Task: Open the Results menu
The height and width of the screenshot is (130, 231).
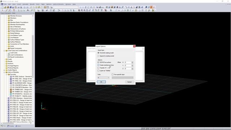Action: [32, 4]
